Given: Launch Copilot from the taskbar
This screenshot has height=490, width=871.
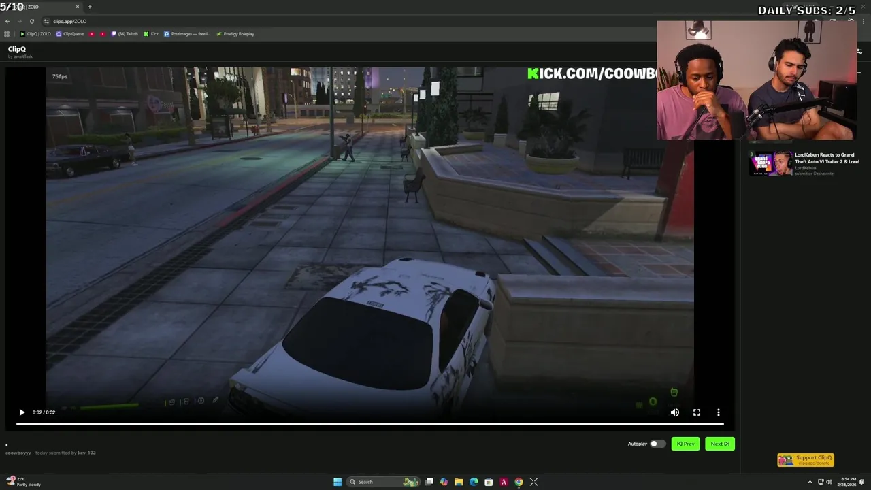Looking at the screenshot, I should tap(444, 482).
